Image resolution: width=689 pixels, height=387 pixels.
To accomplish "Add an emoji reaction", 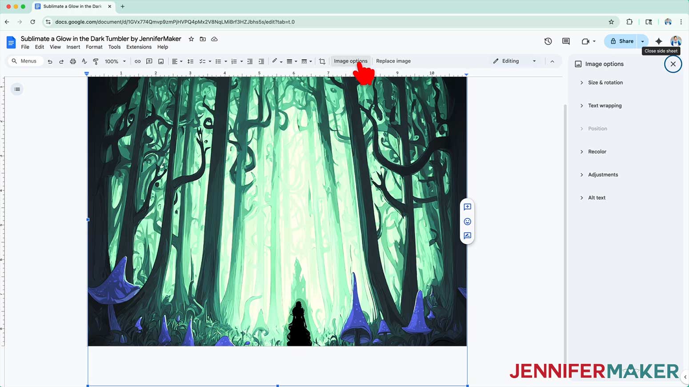I will (467, 222).
